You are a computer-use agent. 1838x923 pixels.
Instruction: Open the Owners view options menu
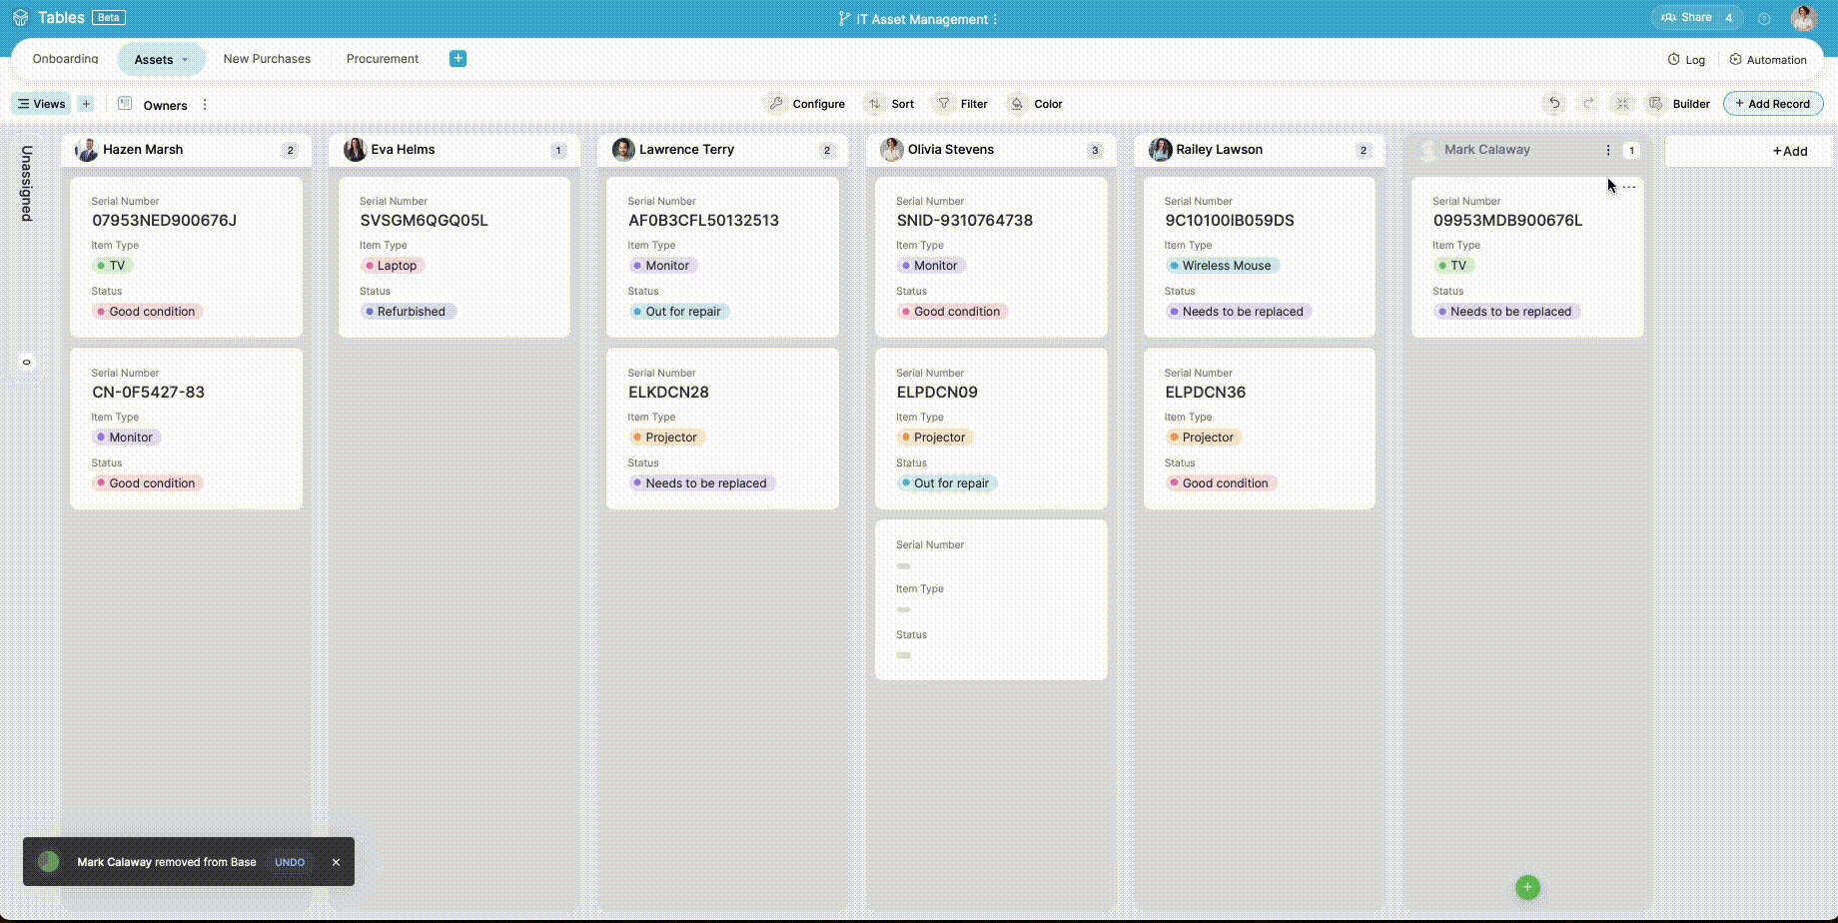[x=205, y=105]
